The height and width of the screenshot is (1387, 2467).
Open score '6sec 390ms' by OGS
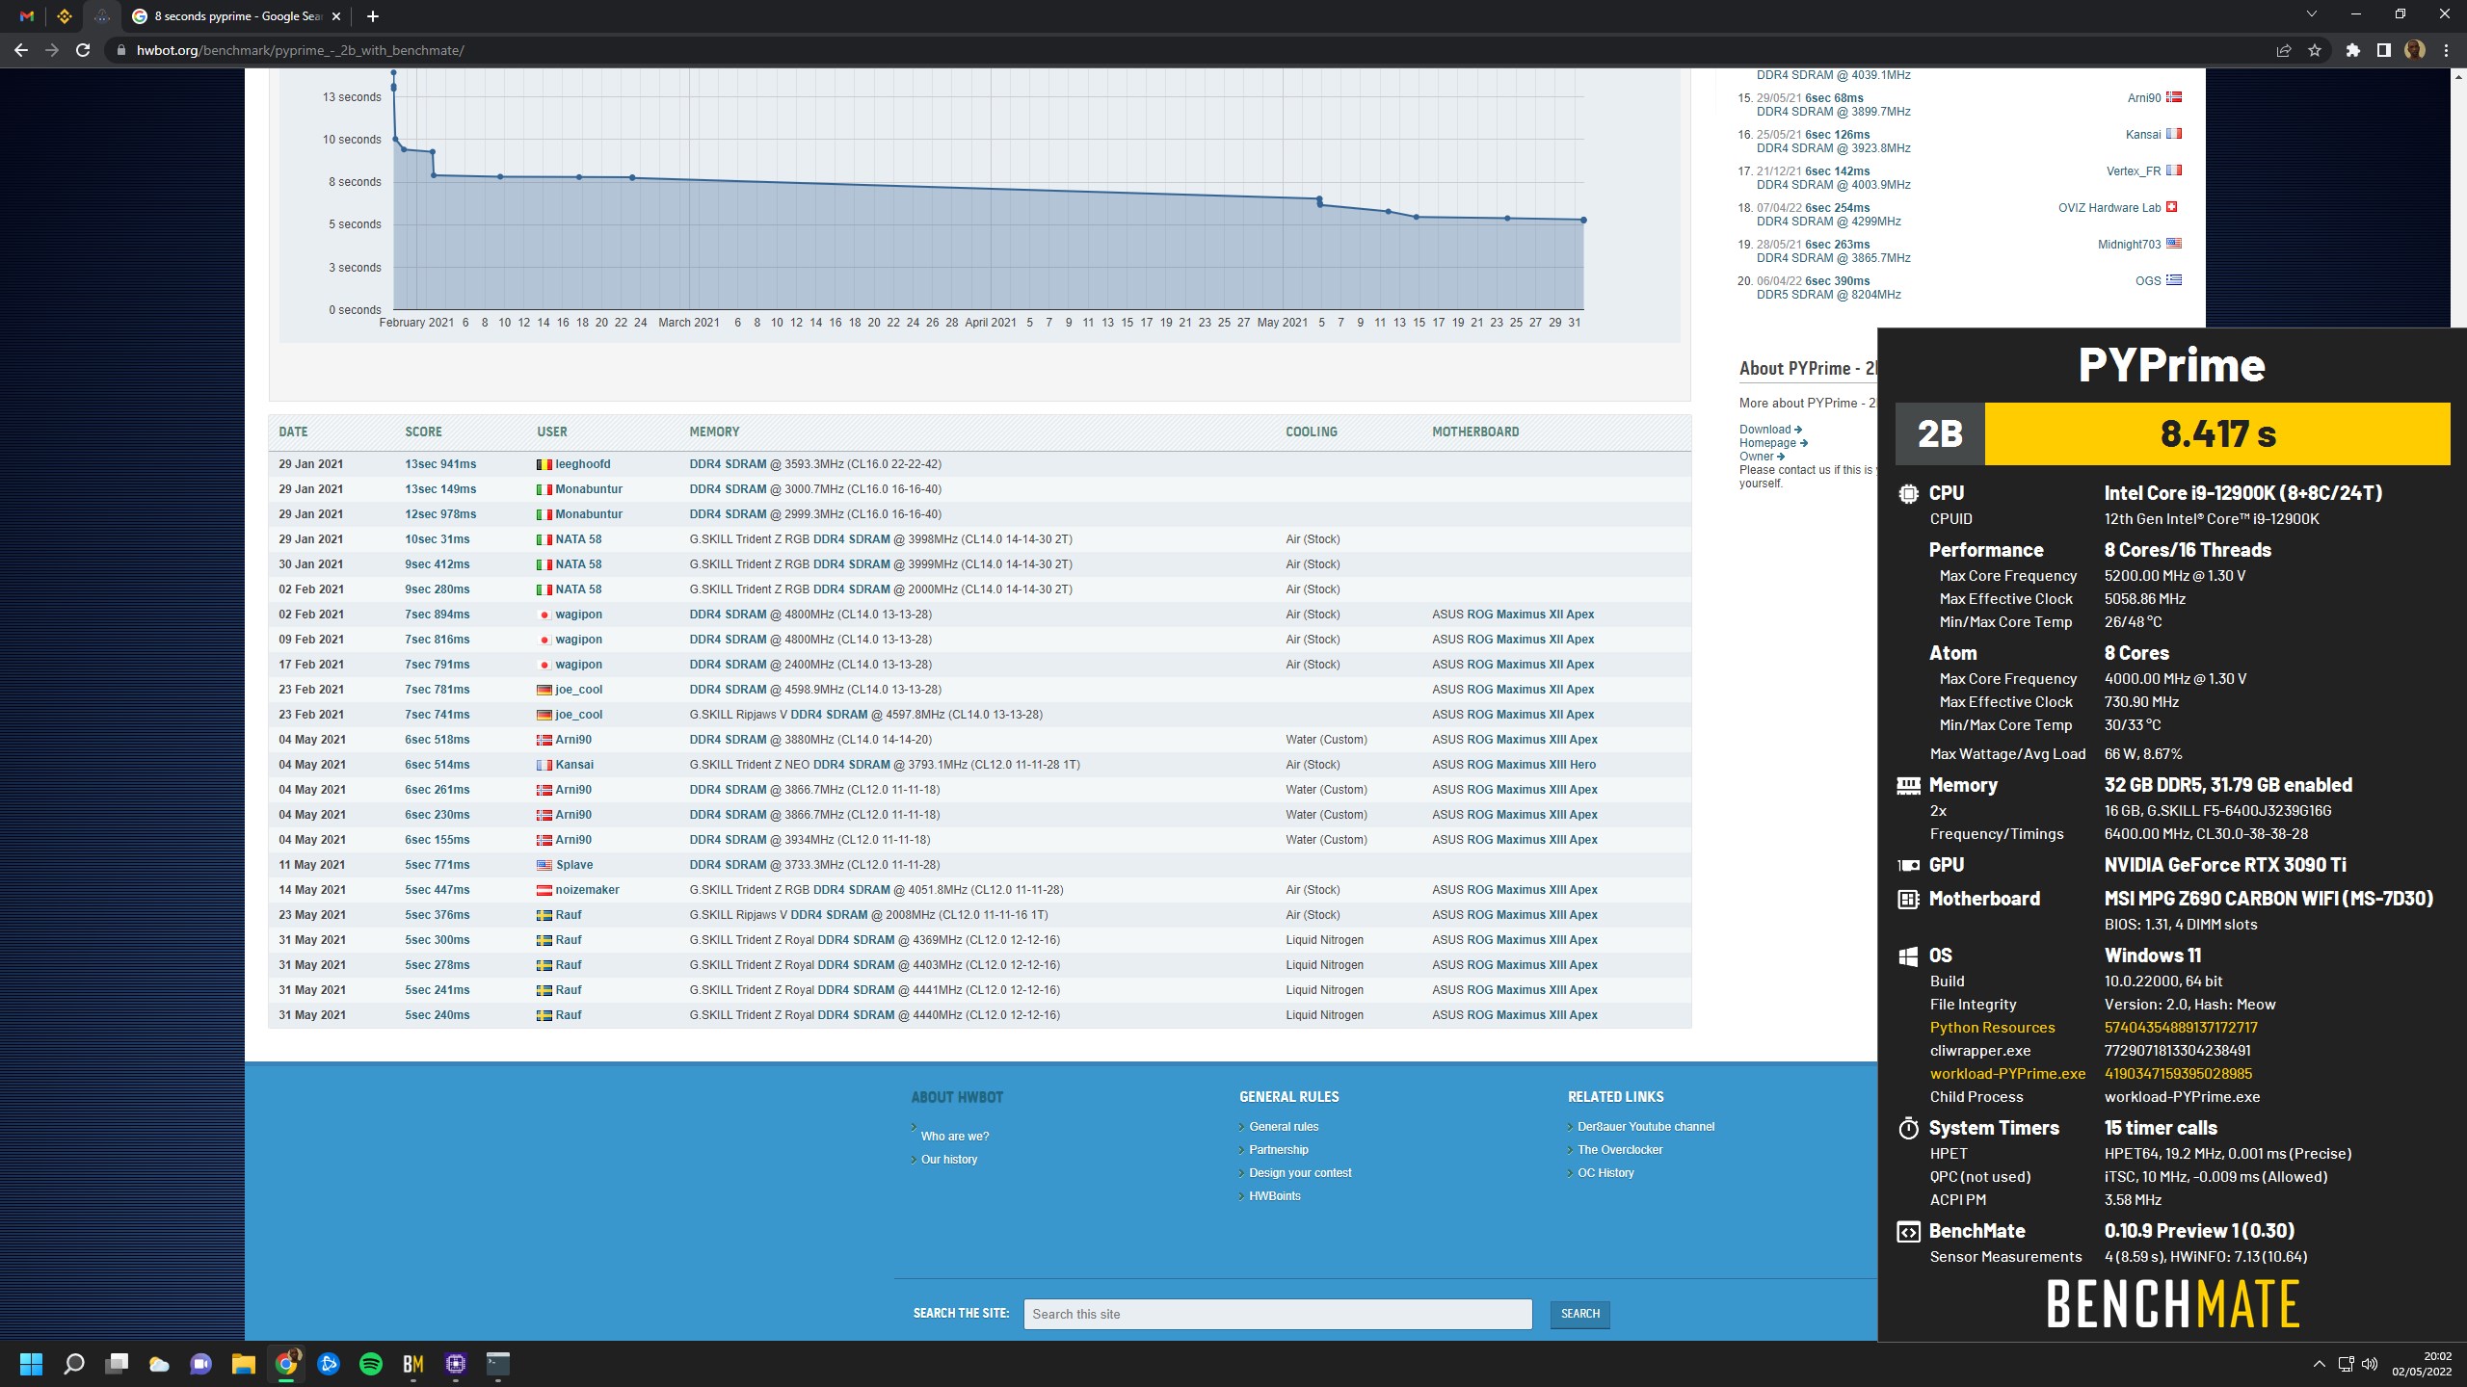pyautogui.click(x=1837, y=281)
